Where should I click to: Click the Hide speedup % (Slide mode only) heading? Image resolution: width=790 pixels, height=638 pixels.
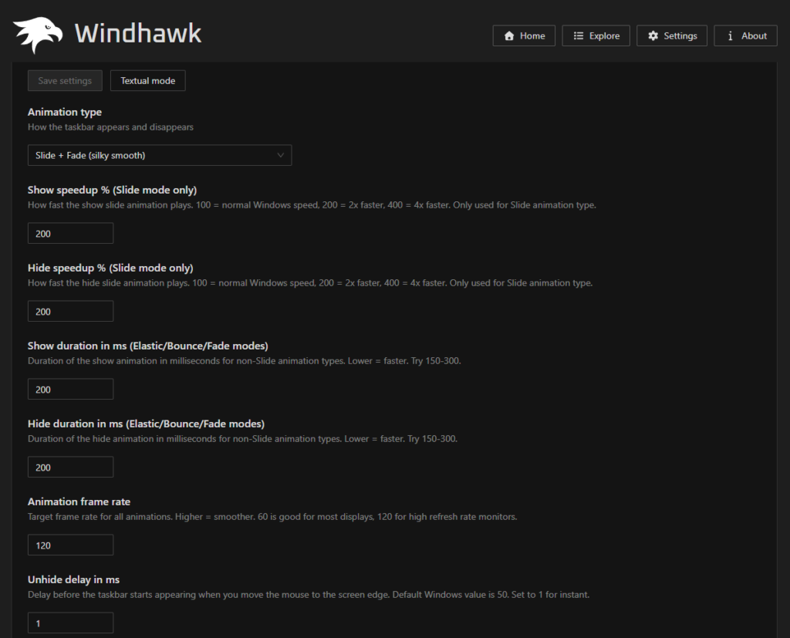point(110,268)
